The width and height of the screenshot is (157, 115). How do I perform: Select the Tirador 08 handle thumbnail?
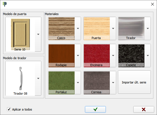[20, 78]
